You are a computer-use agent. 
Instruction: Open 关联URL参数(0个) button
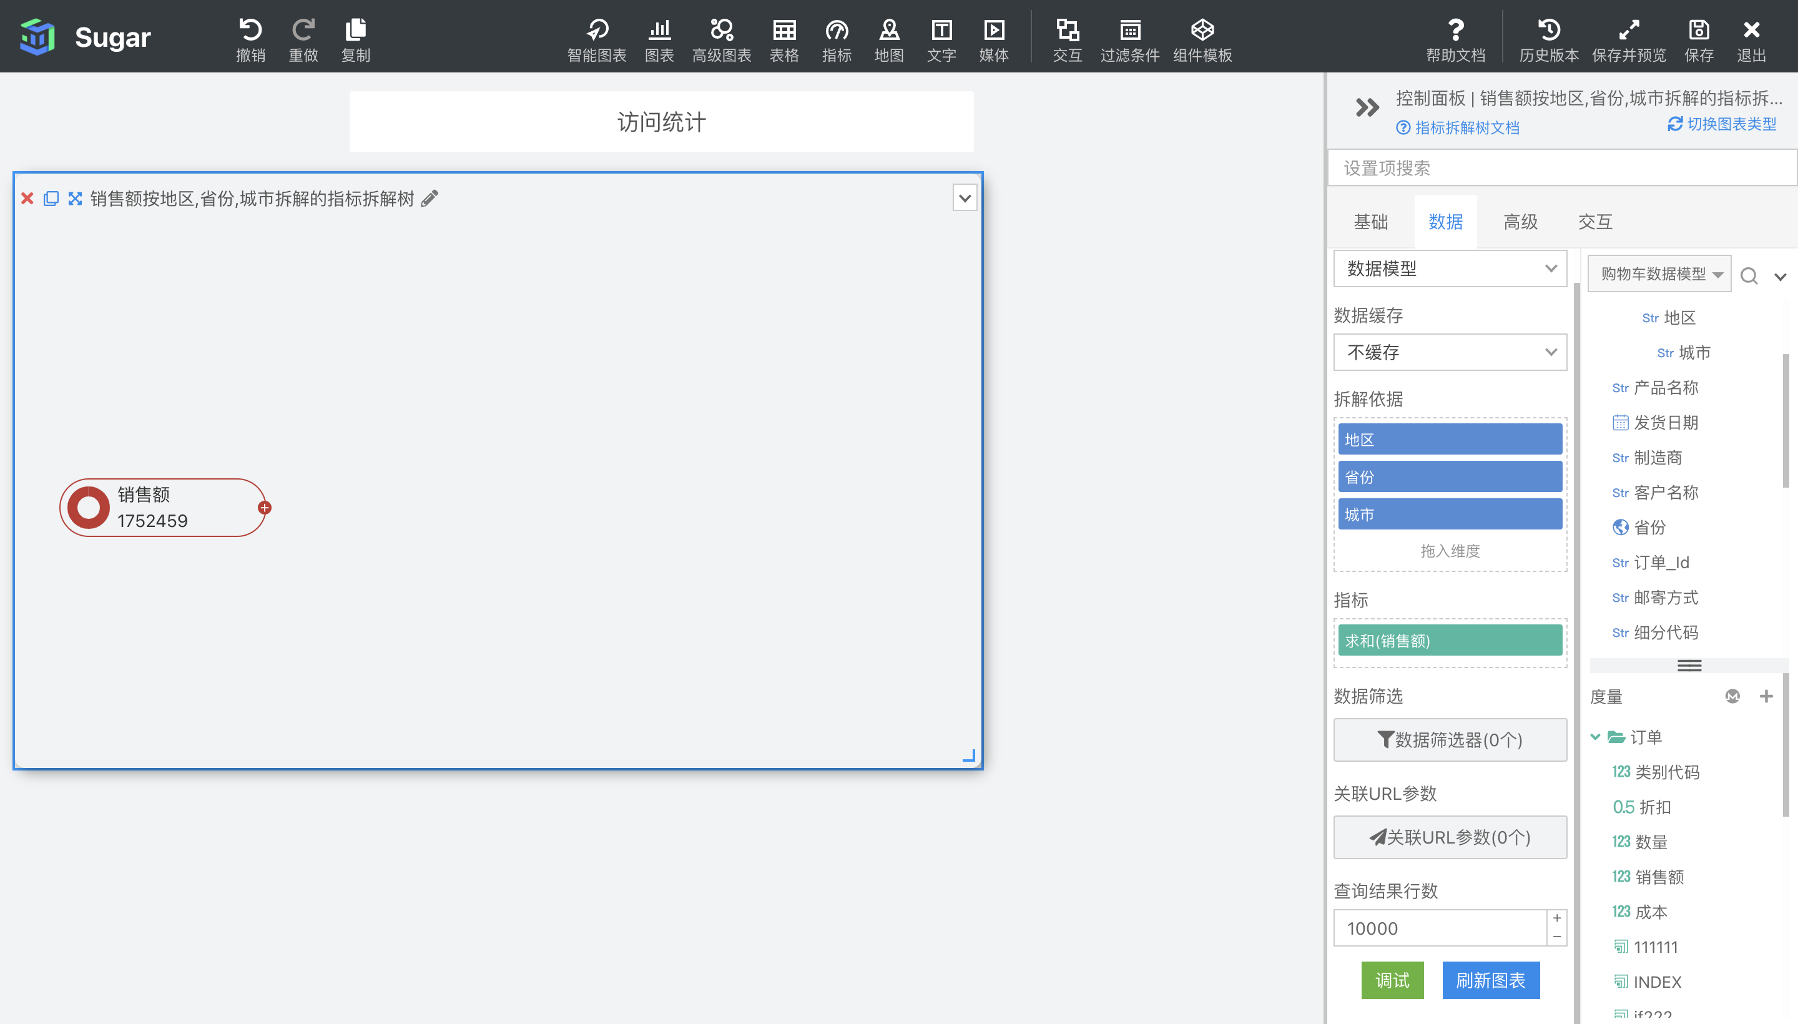tap(1450, 838)
